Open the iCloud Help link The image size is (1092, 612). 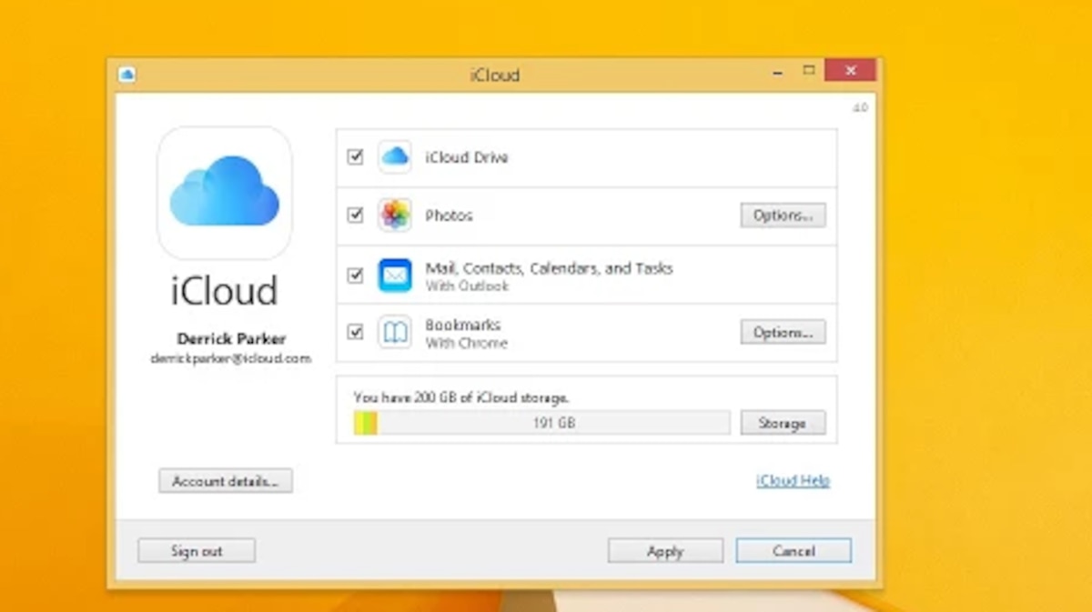[x=793, y=481]
